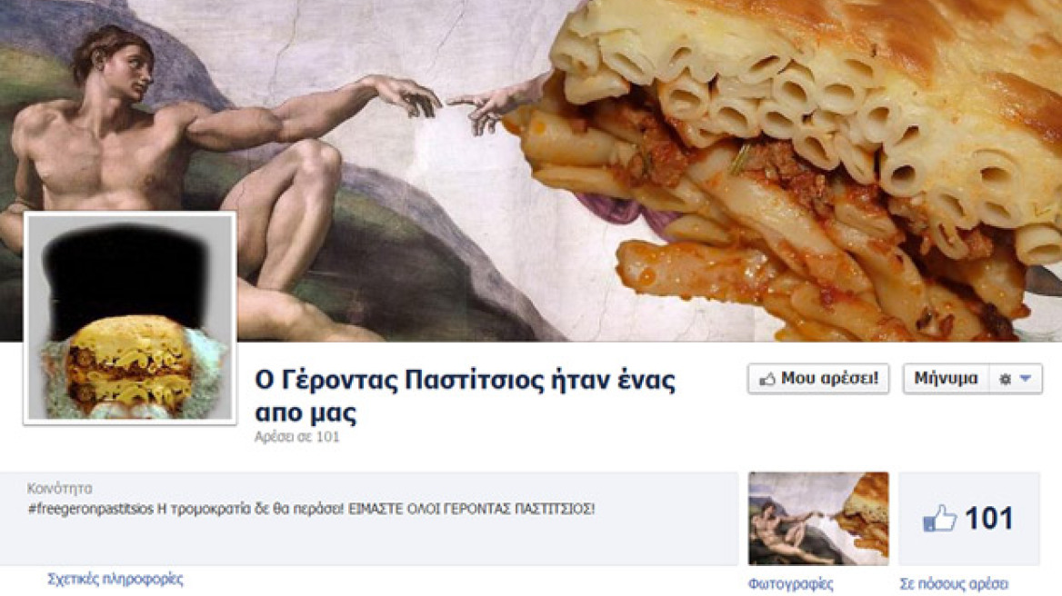This screenshot has height=596, width=1062.
Task: Click the pastitsio image in cover photo
Action: click(786, 169)
